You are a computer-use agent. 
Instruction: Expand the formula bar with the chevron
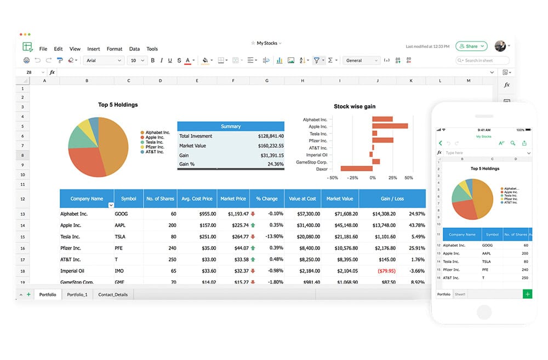[x=492, y=72]
